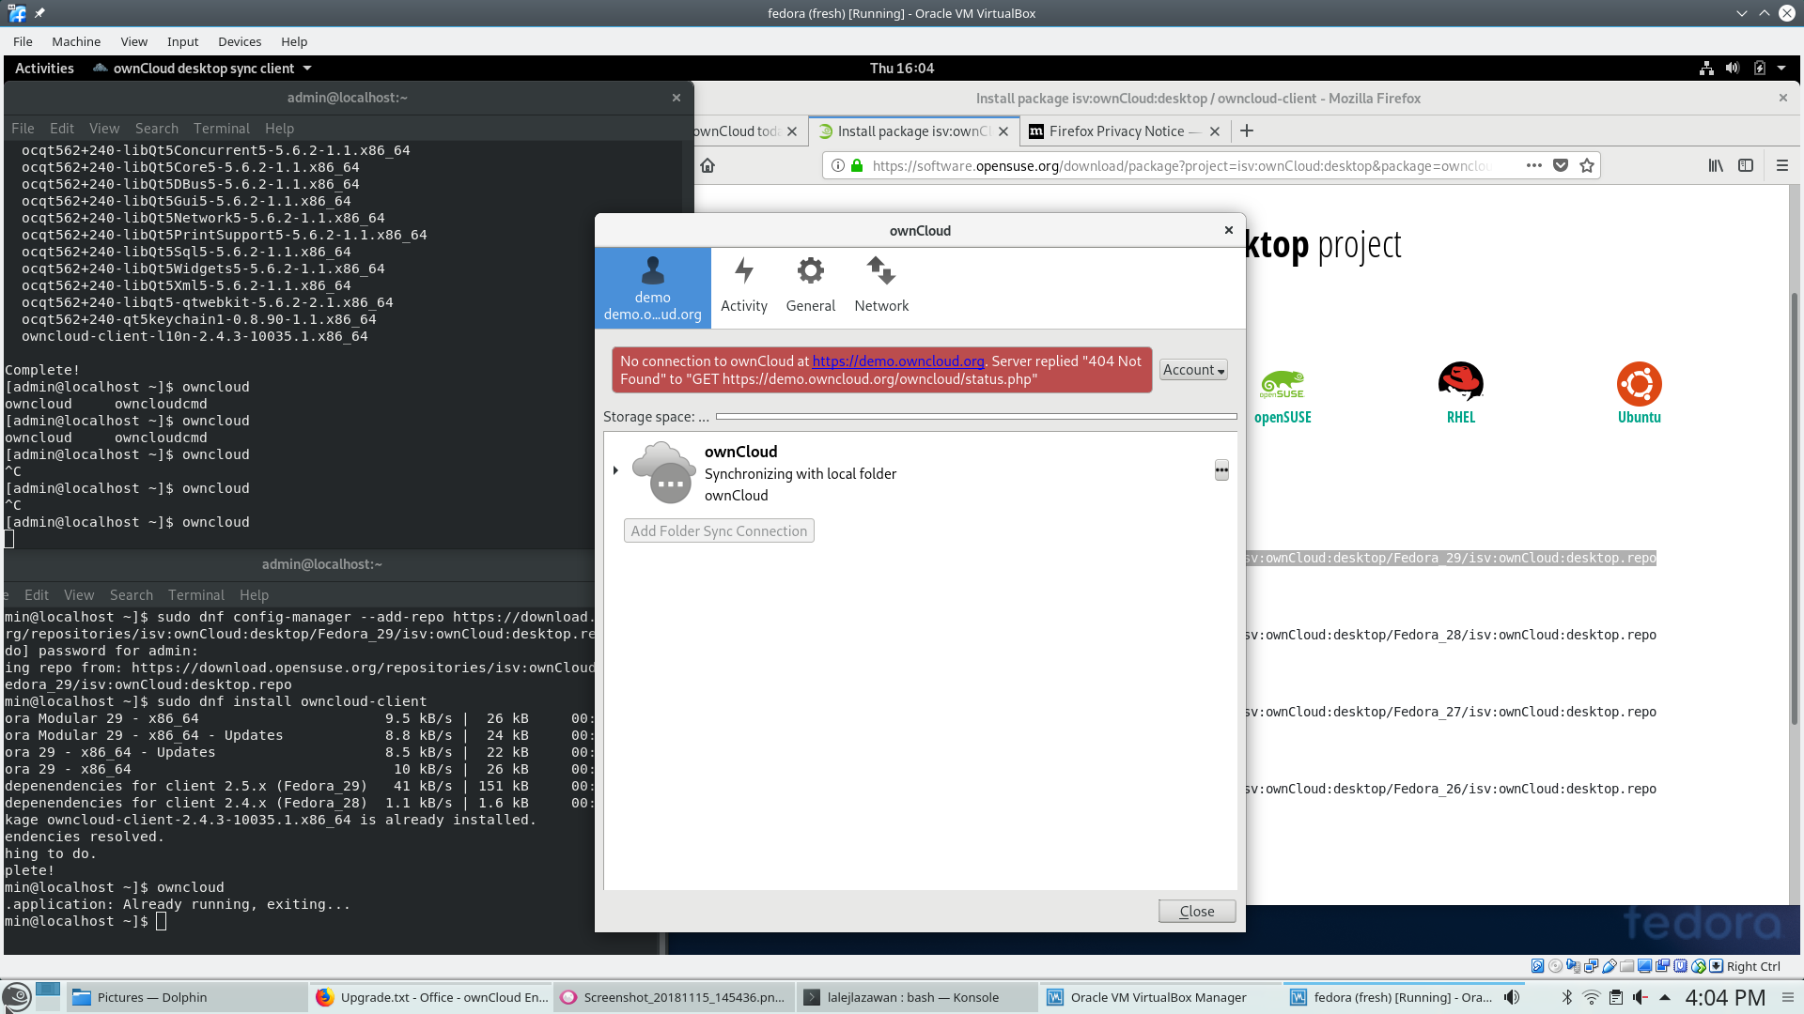Click GNOME volume icon in top bar

1733,69
